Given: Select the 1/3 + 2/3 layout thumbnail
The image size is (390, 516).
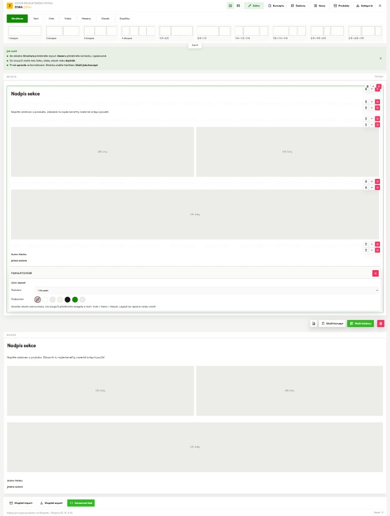Looking at the screenshot, I should pyautogui.click(x=176, y=33).
